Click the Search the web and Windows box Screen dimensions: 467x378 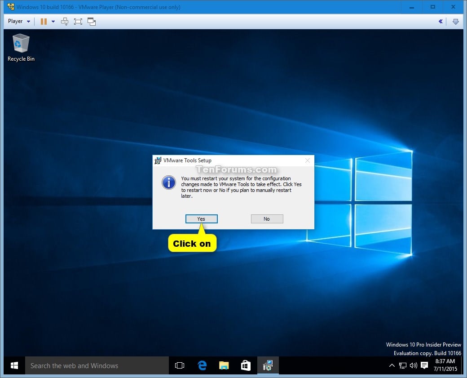97,365
